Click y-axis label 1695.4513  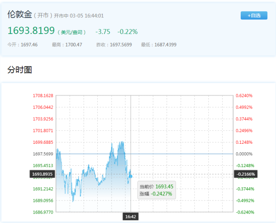click(x=43, y=165)
